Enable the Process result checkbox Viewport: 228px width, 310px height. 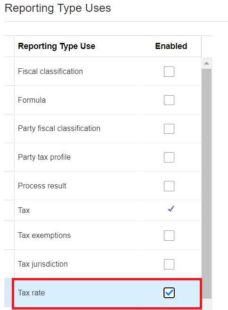[x=169, y=186]
